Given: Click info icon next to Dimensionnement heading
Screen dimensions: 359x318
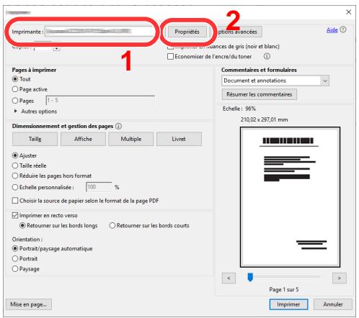Looking at the screenshot, I should tap(118, 126).
